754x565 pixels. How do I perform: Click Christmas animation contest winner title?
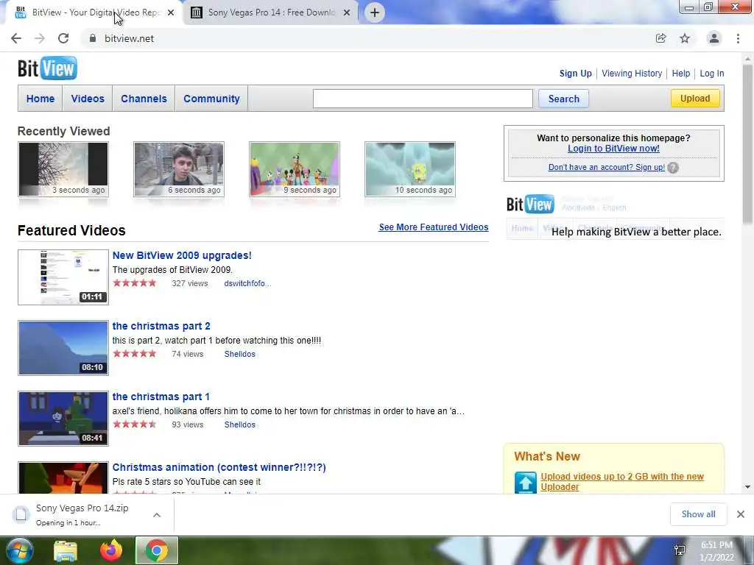tap(219, 467)
